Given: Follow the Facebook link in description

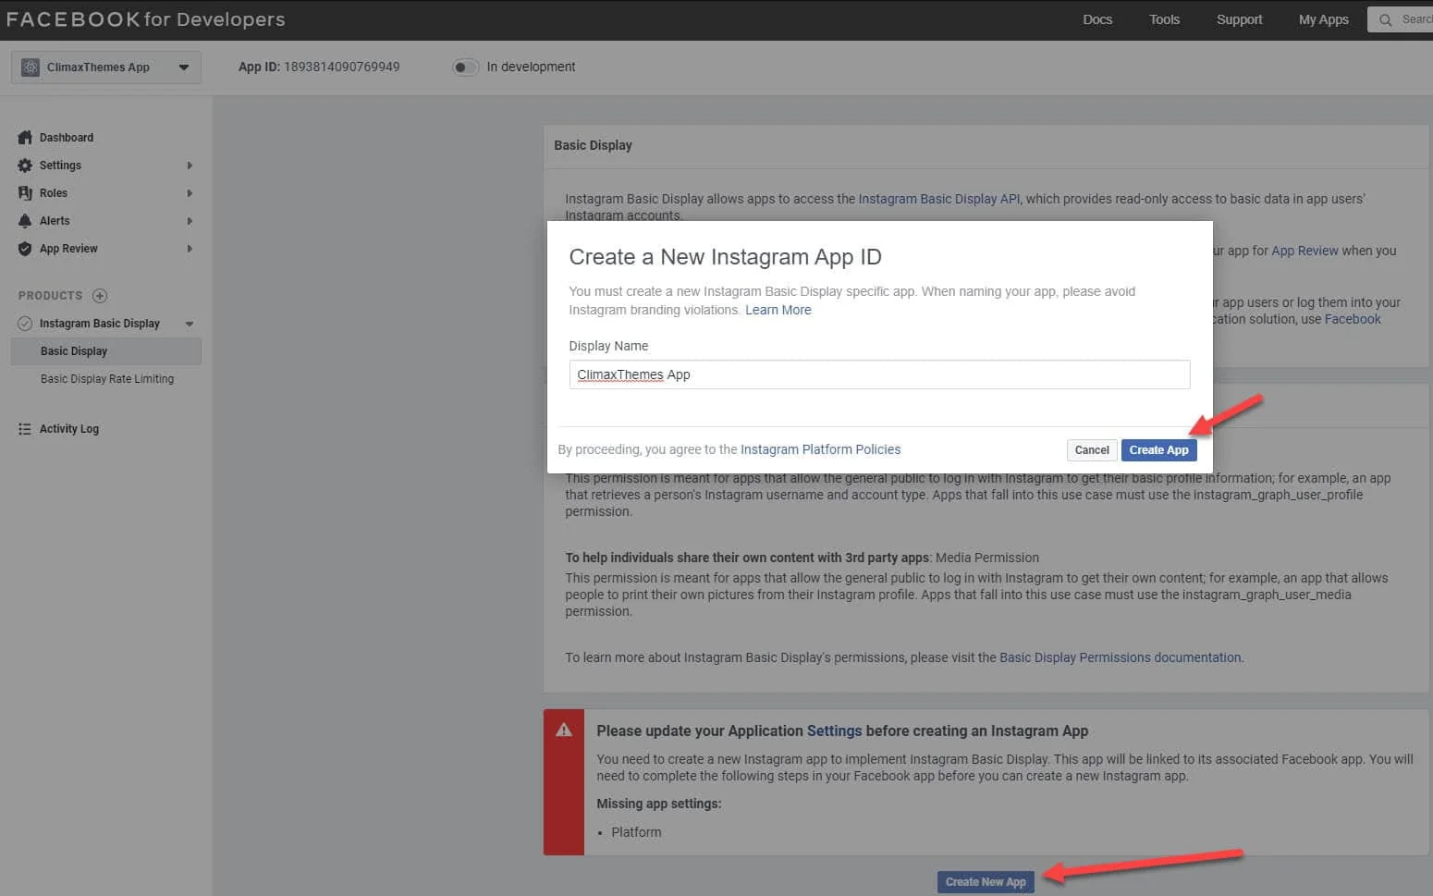Looking at the screenshot, I should [x=1353, y=319].
